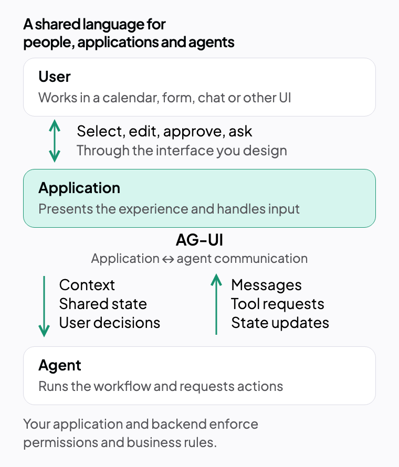This screenshot has height=467, width=399.
Task: Click the 'User decisions' label
Action: pos(110,323)
